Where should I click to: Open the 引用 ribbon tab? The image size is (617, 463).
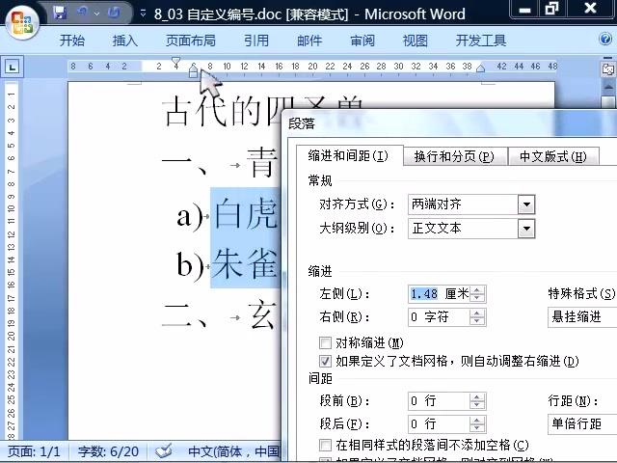256,41
